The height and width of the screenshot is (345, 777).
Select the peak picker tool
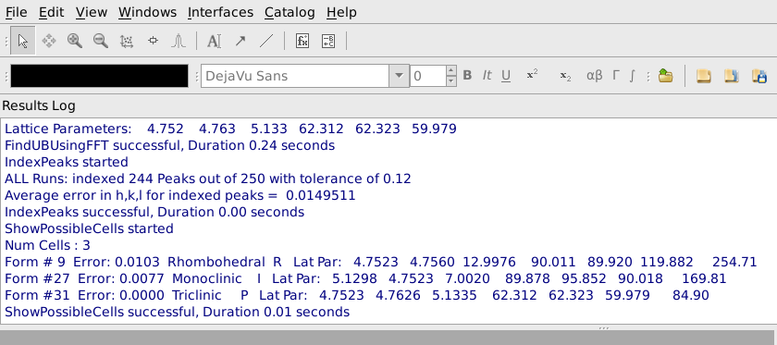point(179,41)
